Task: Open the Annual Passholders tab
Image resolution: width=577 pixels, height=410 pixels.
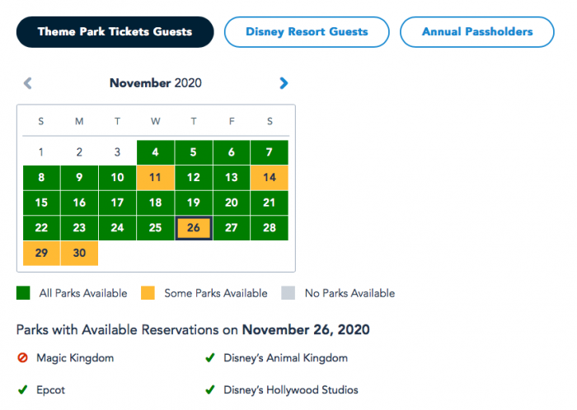Action: click(x=477, y=32)
